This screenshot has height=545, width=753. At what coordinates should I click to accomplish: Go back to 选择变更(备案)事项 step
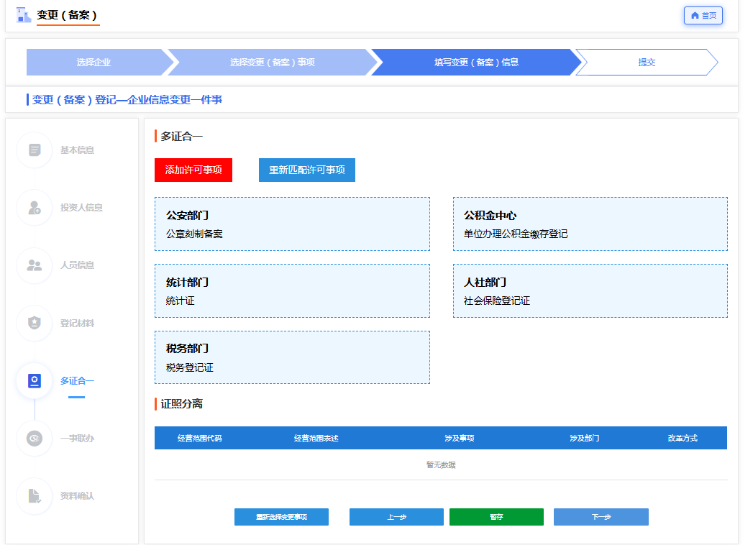pos(272,63)
